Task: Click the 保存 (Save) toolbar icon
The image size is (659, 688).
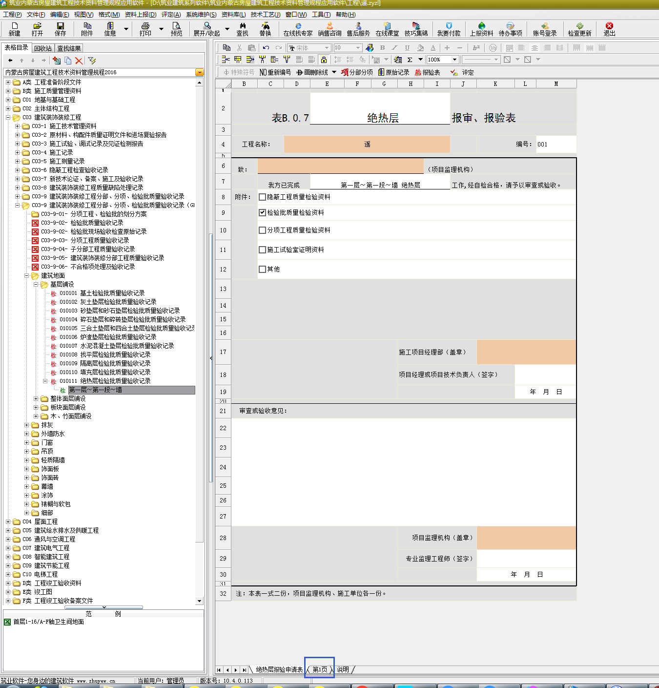Action: 61,29
